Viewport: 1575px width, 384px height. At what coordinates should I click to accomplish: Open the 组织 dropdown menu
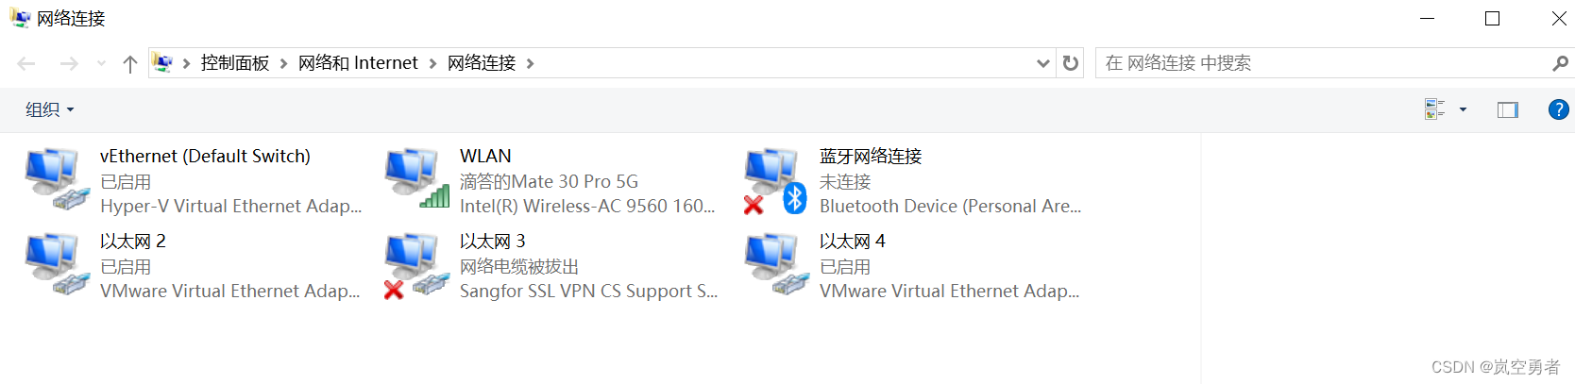[49, 109]
